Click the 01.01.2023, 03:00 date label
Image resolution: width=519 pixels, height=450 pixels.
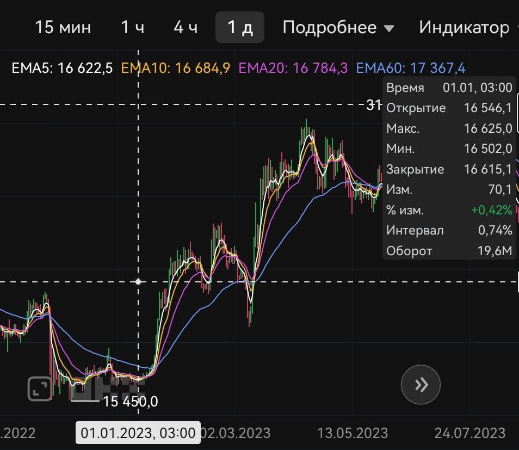tap(138, 433)
